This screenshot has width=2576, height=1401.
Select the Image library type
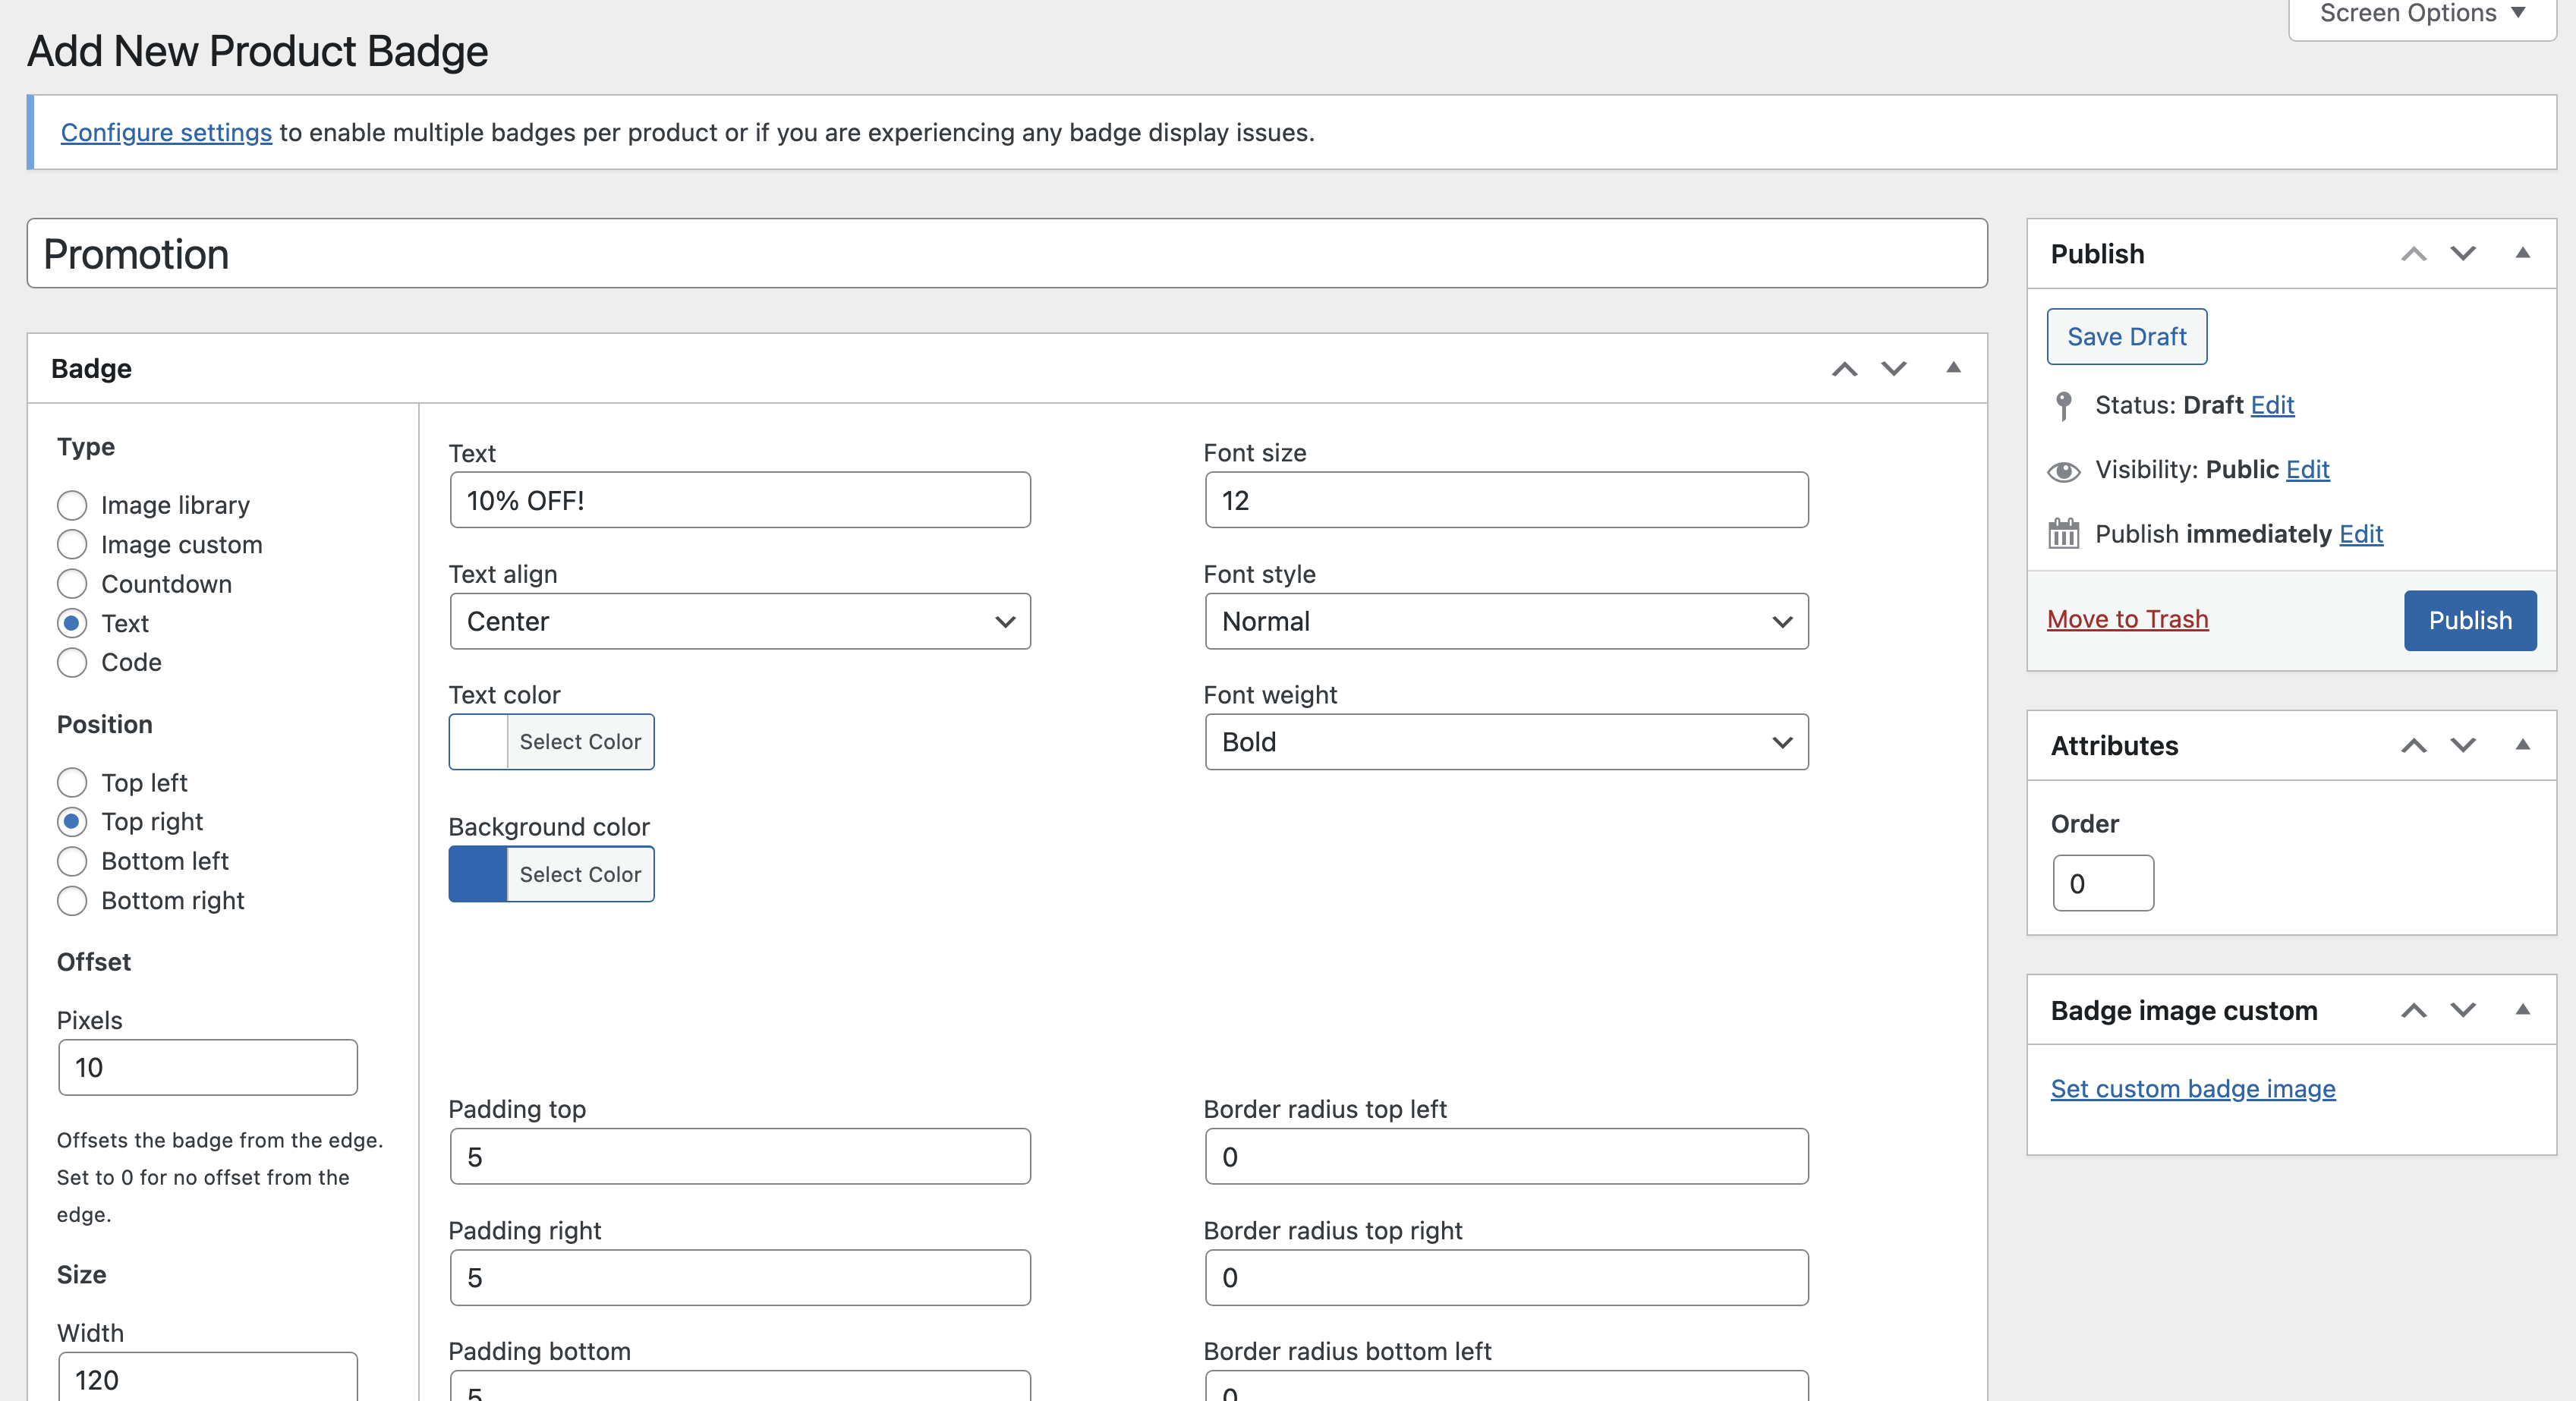(72, 505)
